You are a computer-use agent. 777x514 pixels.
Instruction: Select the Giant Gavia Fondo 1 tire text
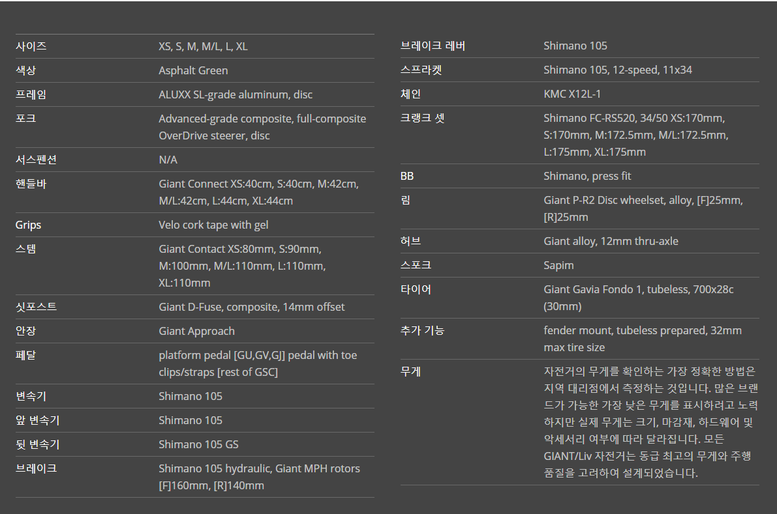(x=639, y=298)
